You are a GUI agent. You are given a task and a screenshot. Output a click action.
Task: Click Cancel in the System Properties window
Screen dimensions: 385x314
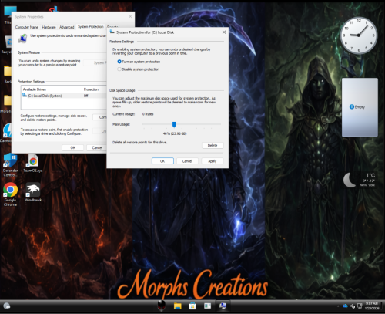click(97, 147)
